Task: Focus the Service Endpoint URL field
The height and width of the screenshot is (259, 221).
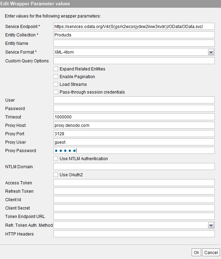Action: tap(134, 26)
